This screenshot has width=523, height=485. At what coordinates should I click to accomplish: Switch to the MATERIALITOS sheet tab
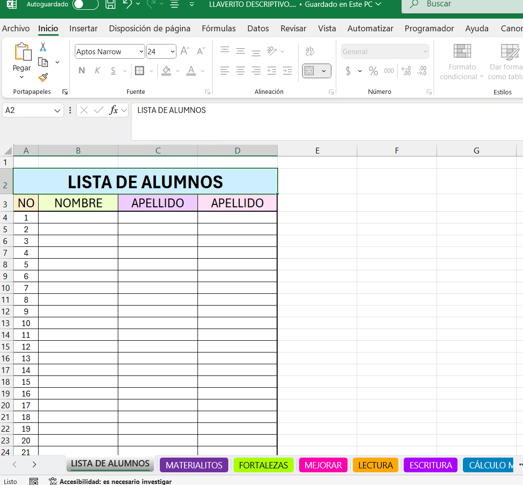(x=194, y=465)
